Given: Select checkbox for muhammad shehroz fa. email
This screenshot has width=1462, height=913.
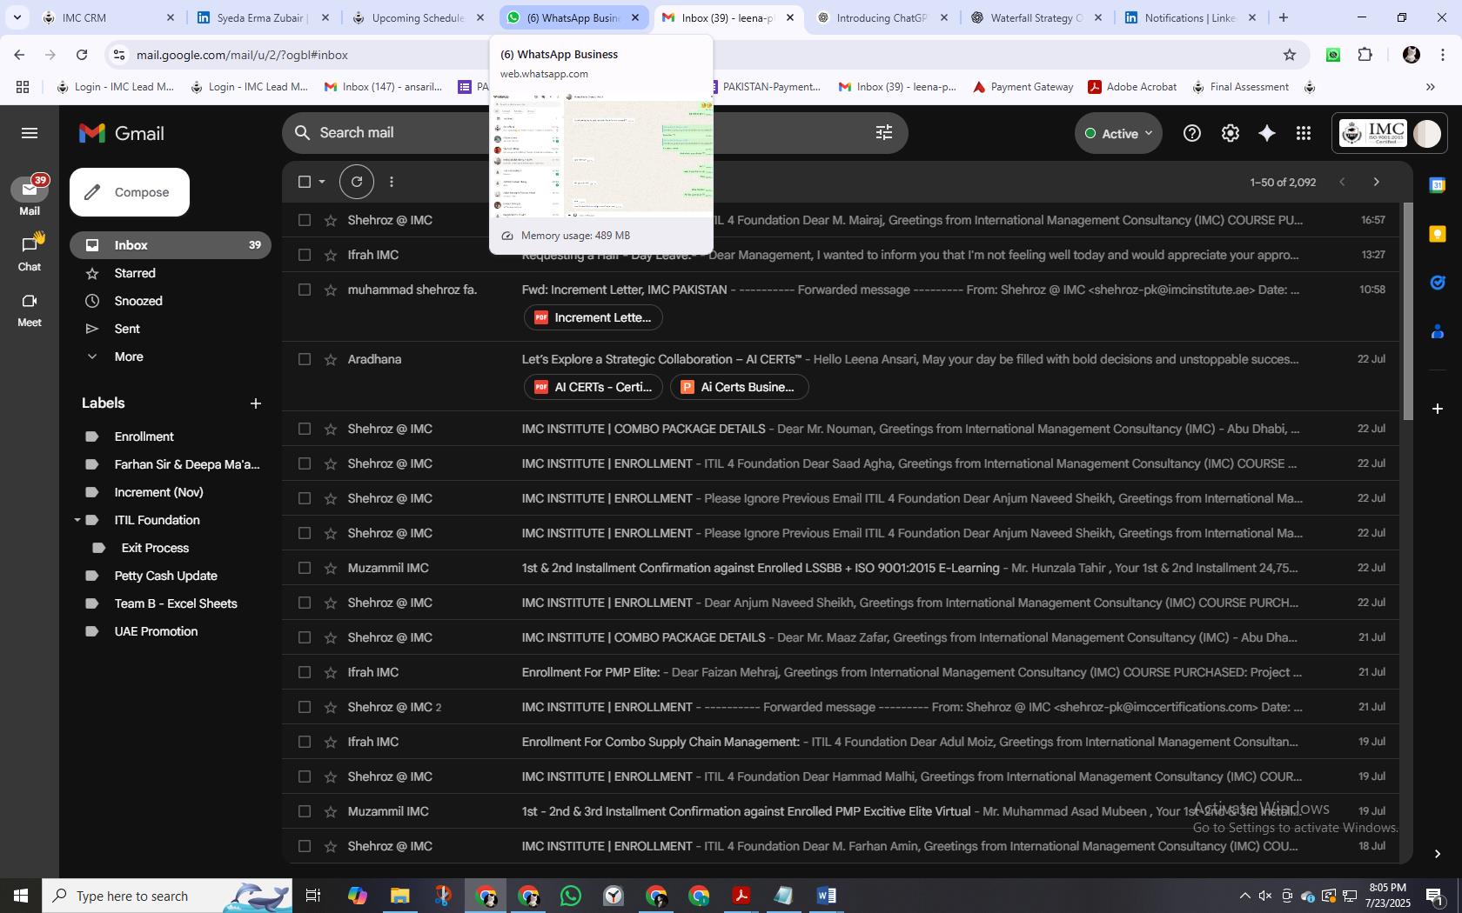Looking at the screenshot, I should (305, 290).
